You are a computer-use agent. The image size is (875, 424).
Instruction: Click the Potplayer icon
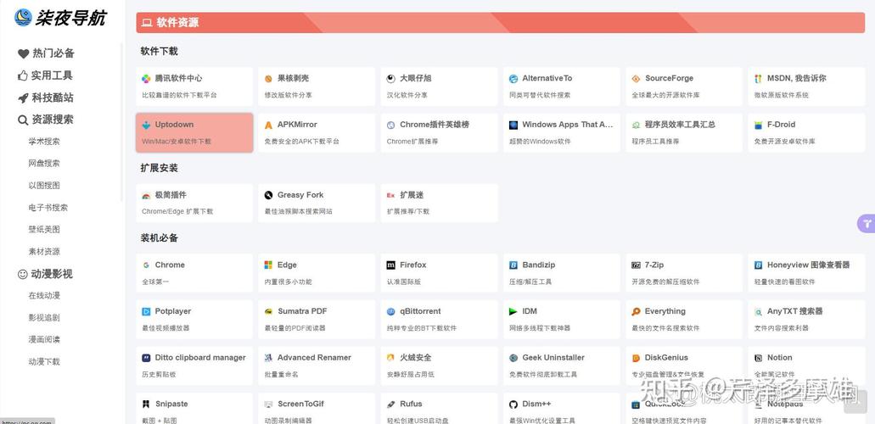[x=146, y=312]
